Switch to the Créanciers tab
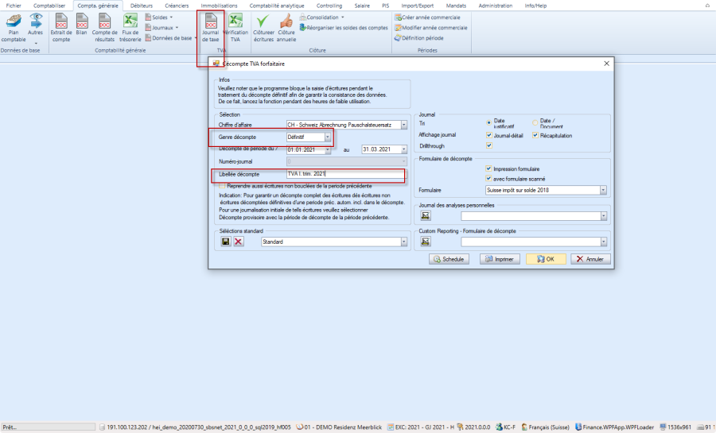Viewport: 716px width, 433px height. [x=177, y=6]
